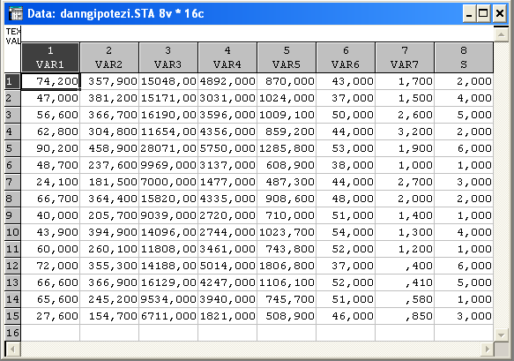Select the VAR2 column header
Viewport: 514px width, 361px height.
click(x=109, y=57)
